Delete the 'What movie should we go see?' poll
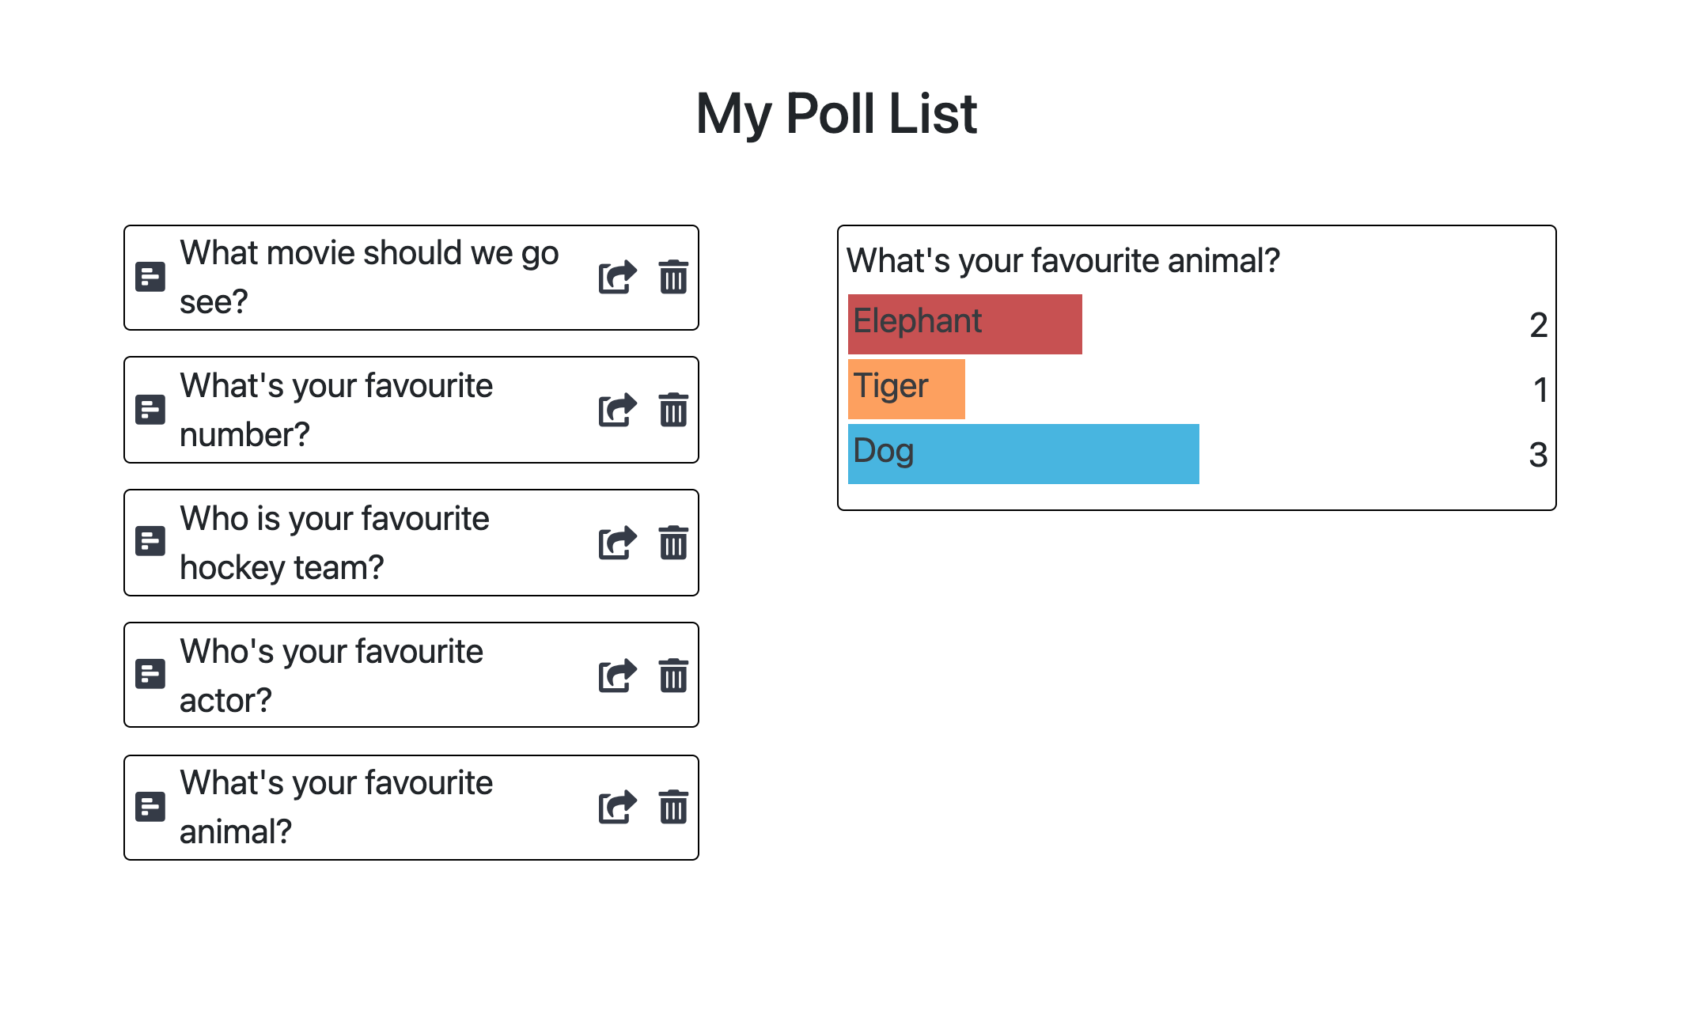Image resolution: width=1682 pixels, height=1022 pixels. [x=673, y=278]
